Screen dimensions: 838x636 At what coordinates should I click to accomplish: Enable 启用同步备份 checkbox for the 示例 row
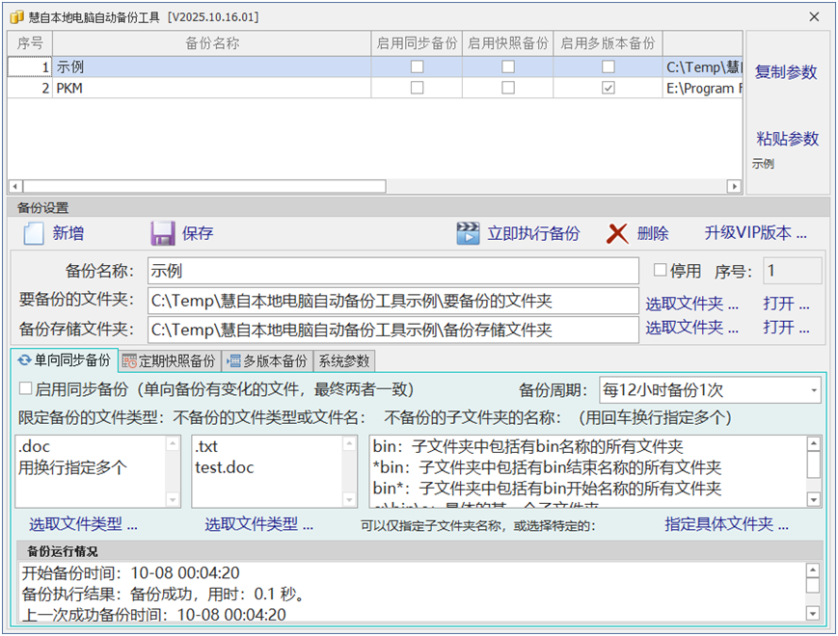click(x=417, y=66)
